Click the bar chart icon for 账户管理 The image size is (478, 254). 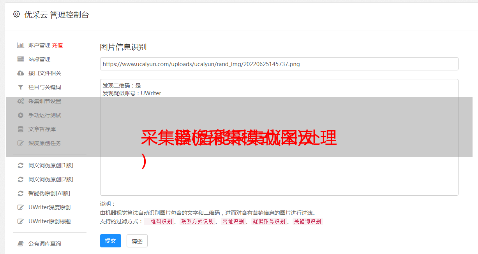[x=21, y=45]
